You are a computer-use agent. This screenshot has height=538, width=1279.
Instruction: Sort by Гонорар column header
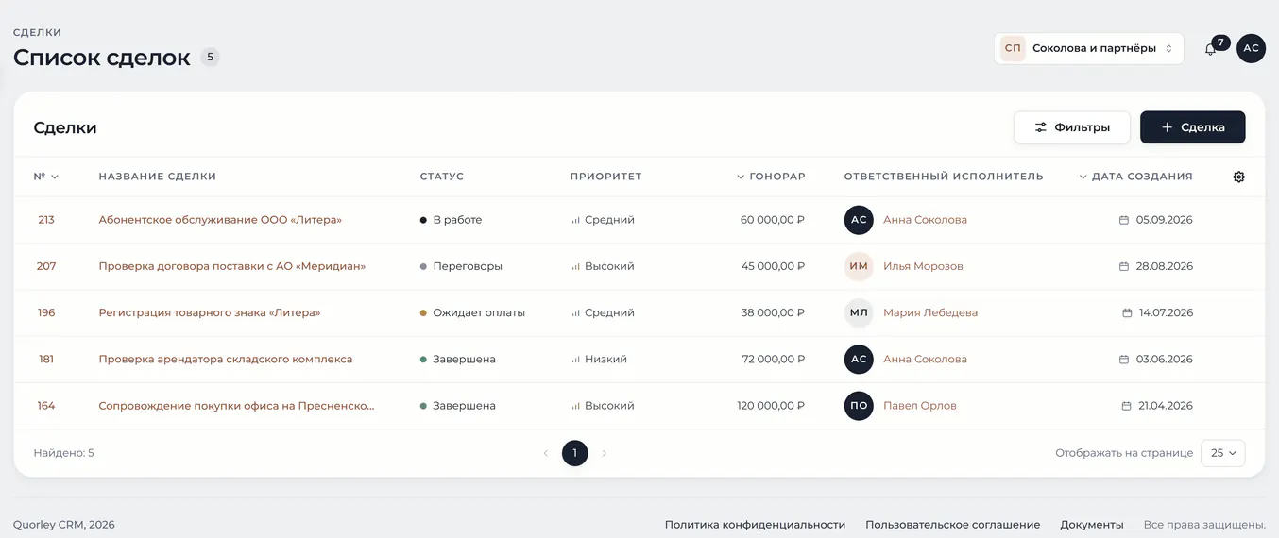(771, 177)
